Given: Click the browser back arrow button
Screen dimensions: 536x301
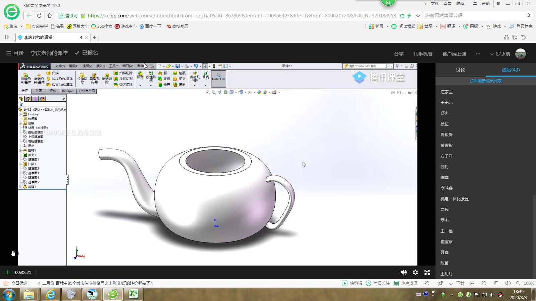Looking at the screenshot, I should tap(29, 15).
